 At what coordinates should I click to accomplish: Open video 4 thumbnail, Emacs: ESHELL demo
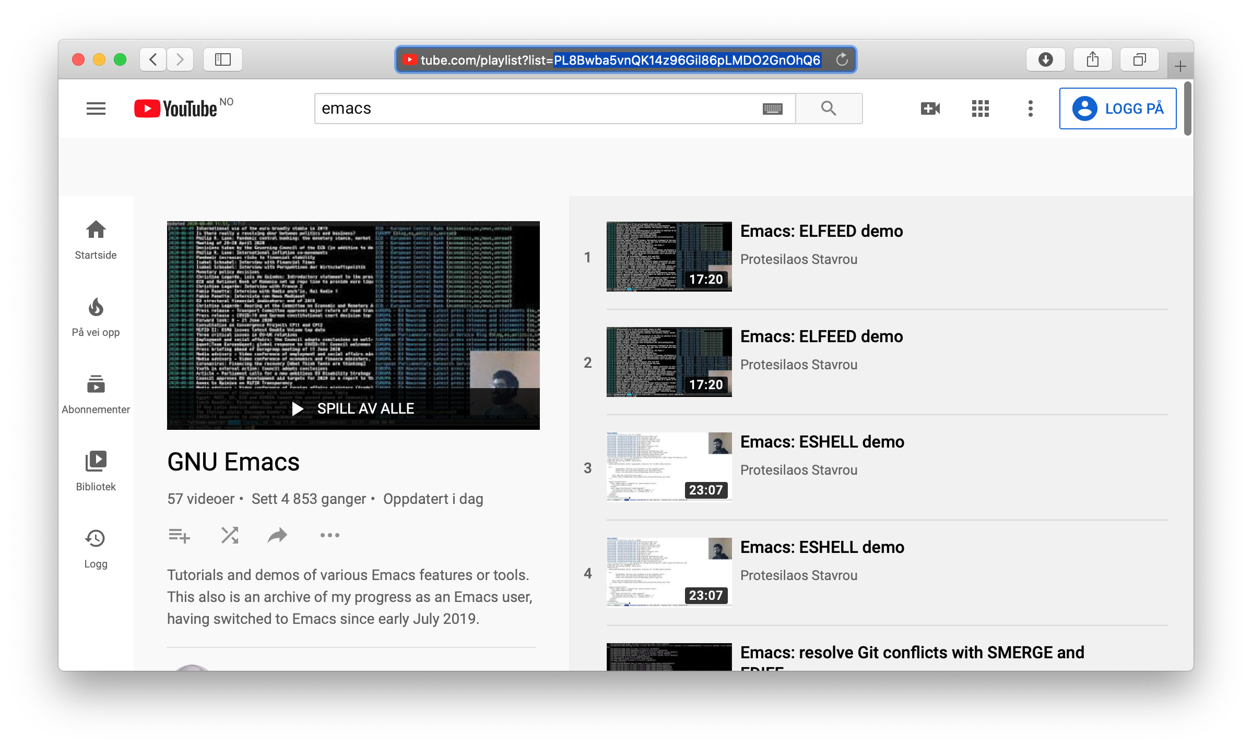tap(669, 573)
